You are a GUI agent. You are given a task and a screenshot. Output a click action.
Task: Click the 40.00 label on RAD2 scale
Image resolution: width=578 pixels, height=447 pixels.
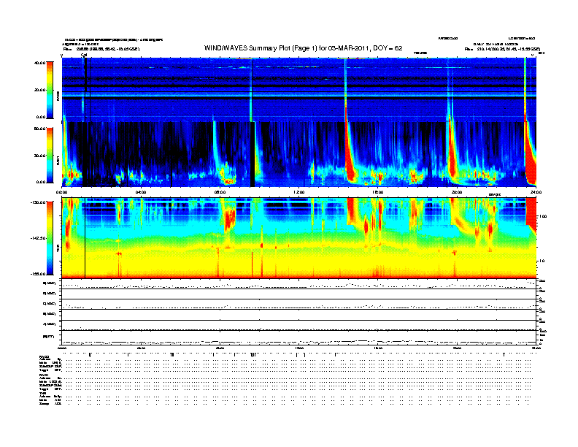tap(40, 63)
